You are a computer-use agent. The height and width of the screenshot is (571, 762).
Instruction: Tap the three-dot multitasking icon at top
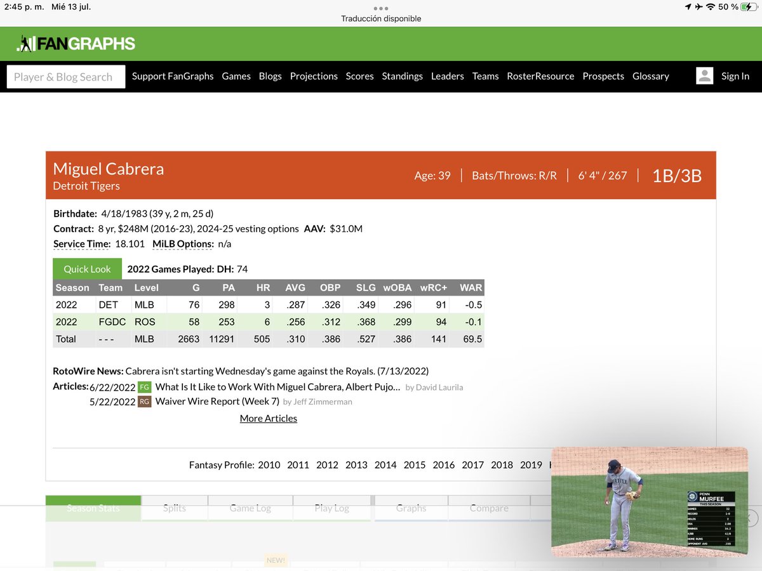coord(381,8)
